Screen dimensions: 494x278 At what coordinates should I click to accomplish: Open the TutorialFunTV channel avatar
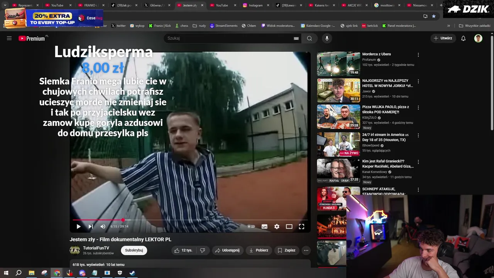coord(75,250)
